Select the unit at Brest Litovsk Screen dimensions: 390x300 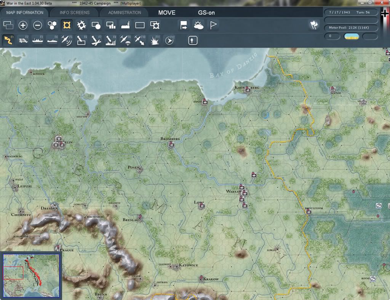tap(308, 211)
